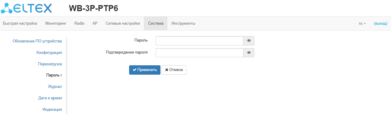Select the Система tab
The width and height of the screenshot is (391, 121).
coord(156,23)
